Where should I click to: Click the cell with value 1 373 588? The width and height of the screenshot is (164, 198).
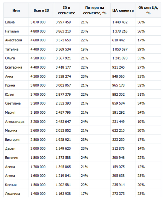pyautogui.click(x=66, y=157)
